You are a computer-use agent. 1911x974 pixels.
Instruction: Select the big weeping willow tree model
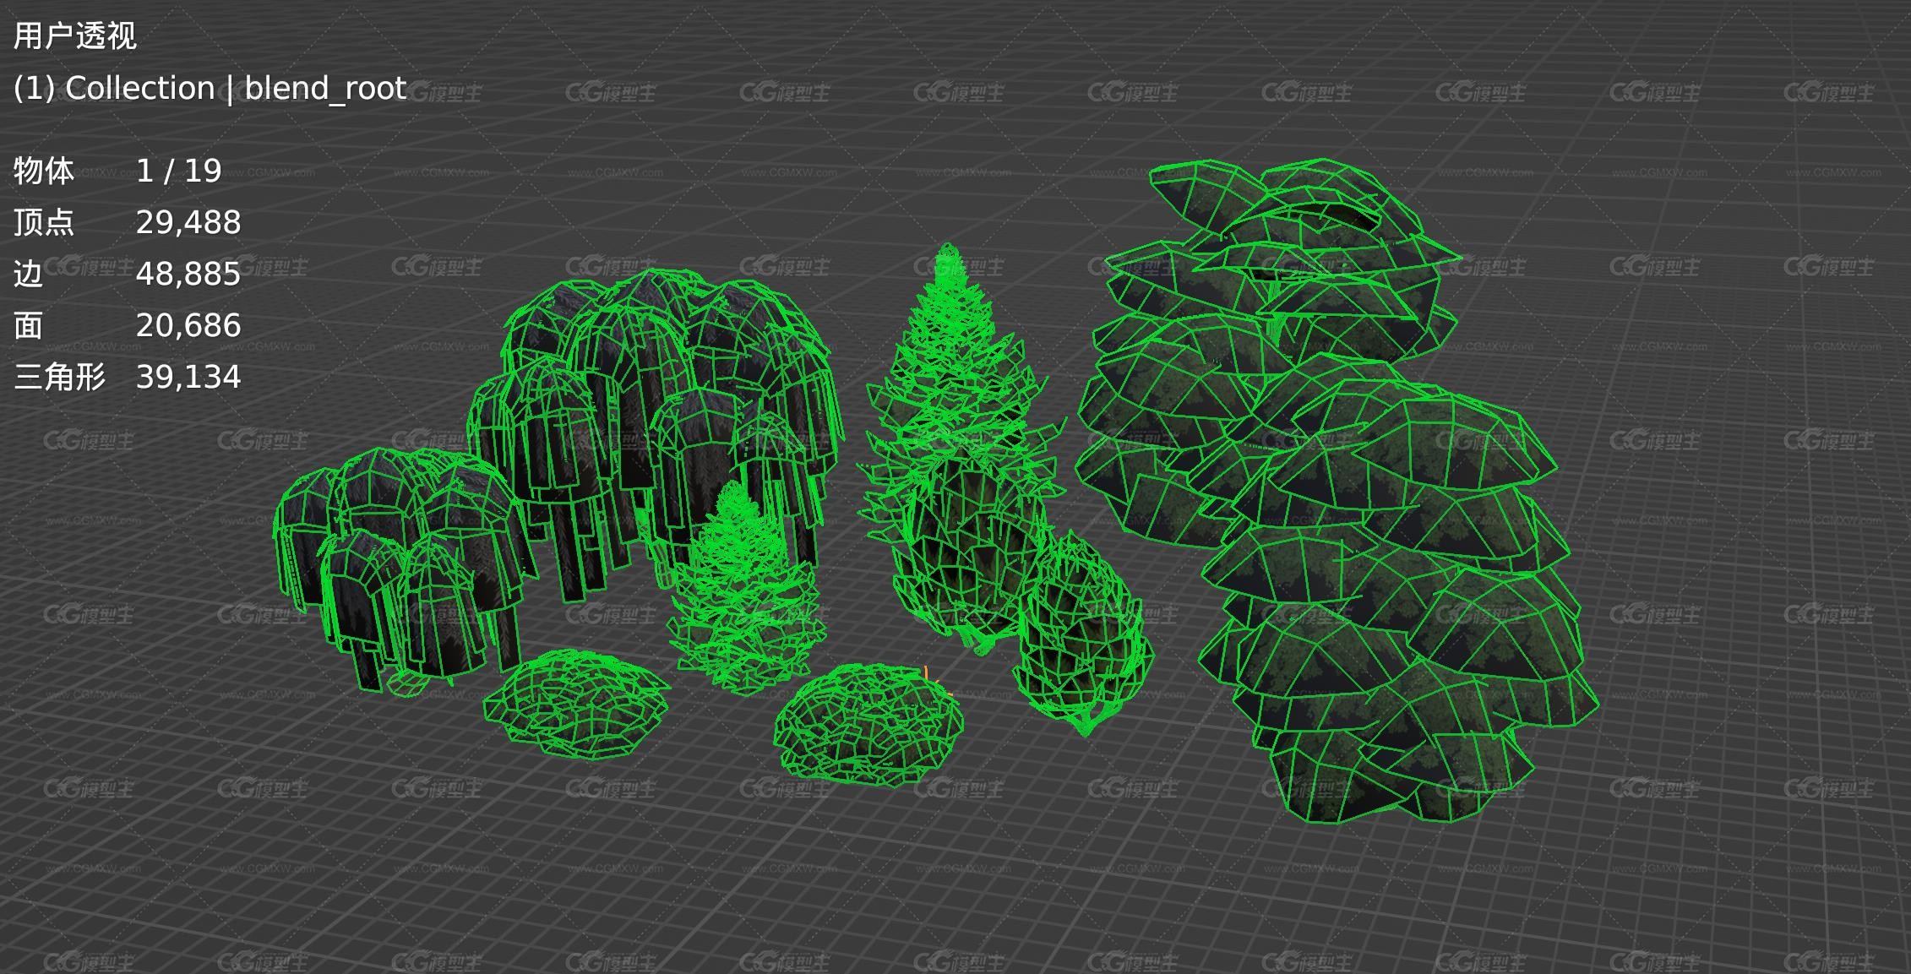pyautogui.click(x=655, y=422)
